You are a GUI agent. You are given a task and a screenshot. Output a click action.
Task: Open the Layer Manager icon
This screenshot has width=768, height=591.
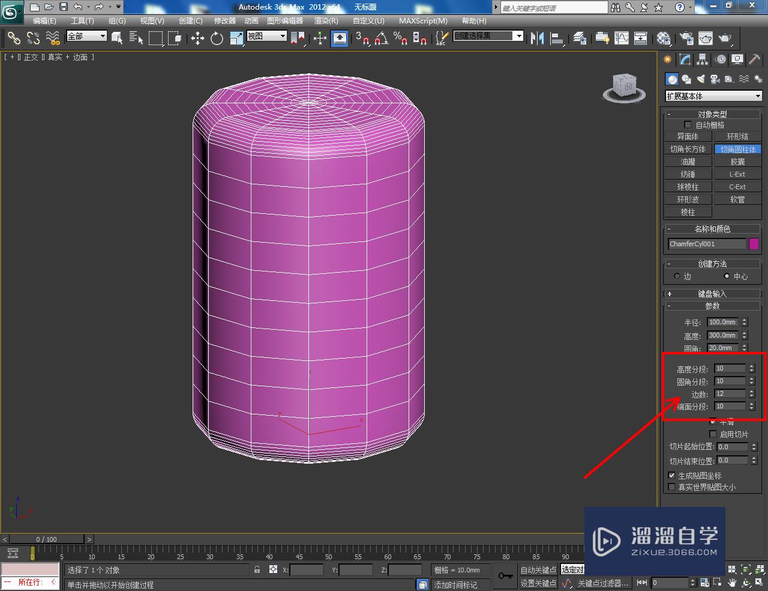[580, 38]
